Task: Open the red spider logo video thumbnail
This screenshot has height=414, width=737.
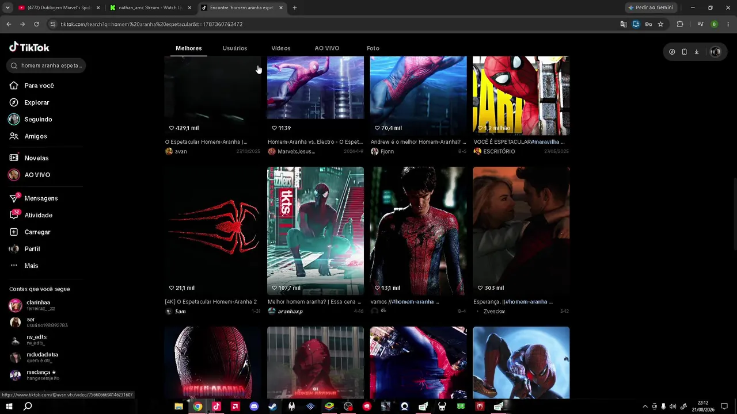Action: [x=212, y=231]
